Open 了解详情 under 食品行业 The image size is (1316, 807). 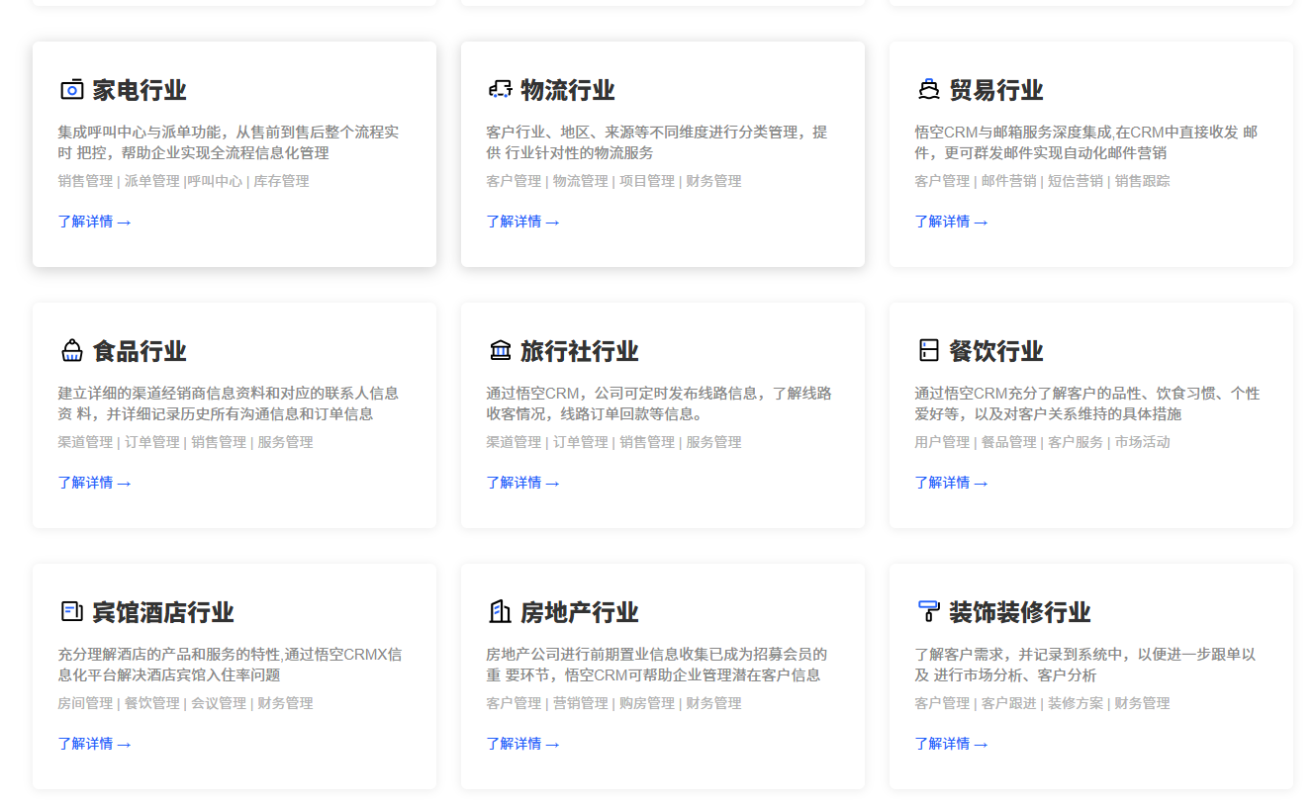[94, 482]
